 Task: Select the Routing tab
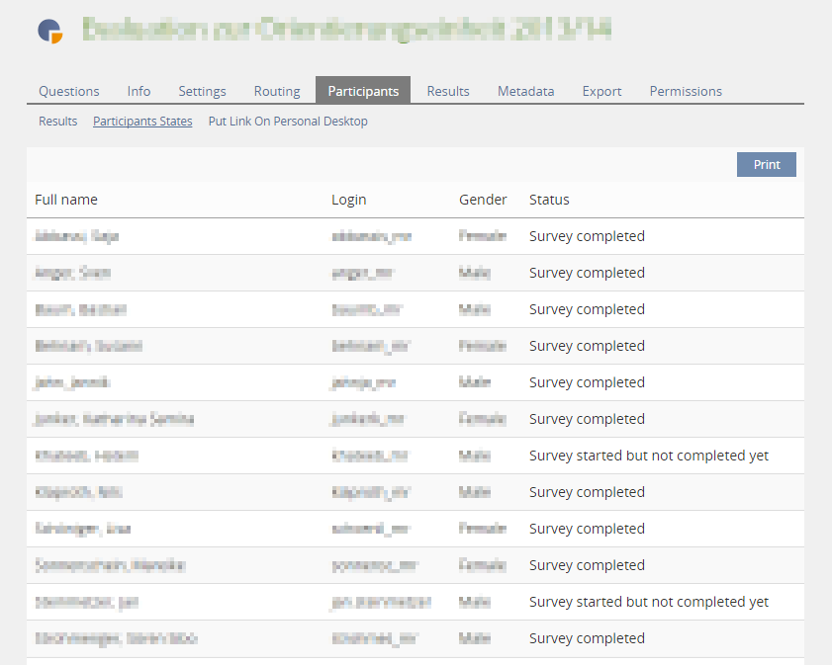pos(277,91)
